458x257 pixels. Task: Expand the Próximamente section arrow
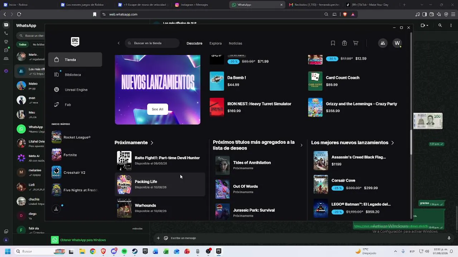click(x=152, y=143)
